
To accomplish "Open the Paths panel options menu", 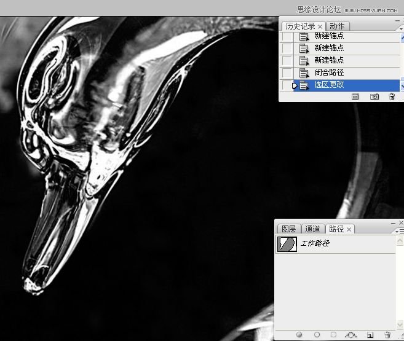I will coord(401,231).
